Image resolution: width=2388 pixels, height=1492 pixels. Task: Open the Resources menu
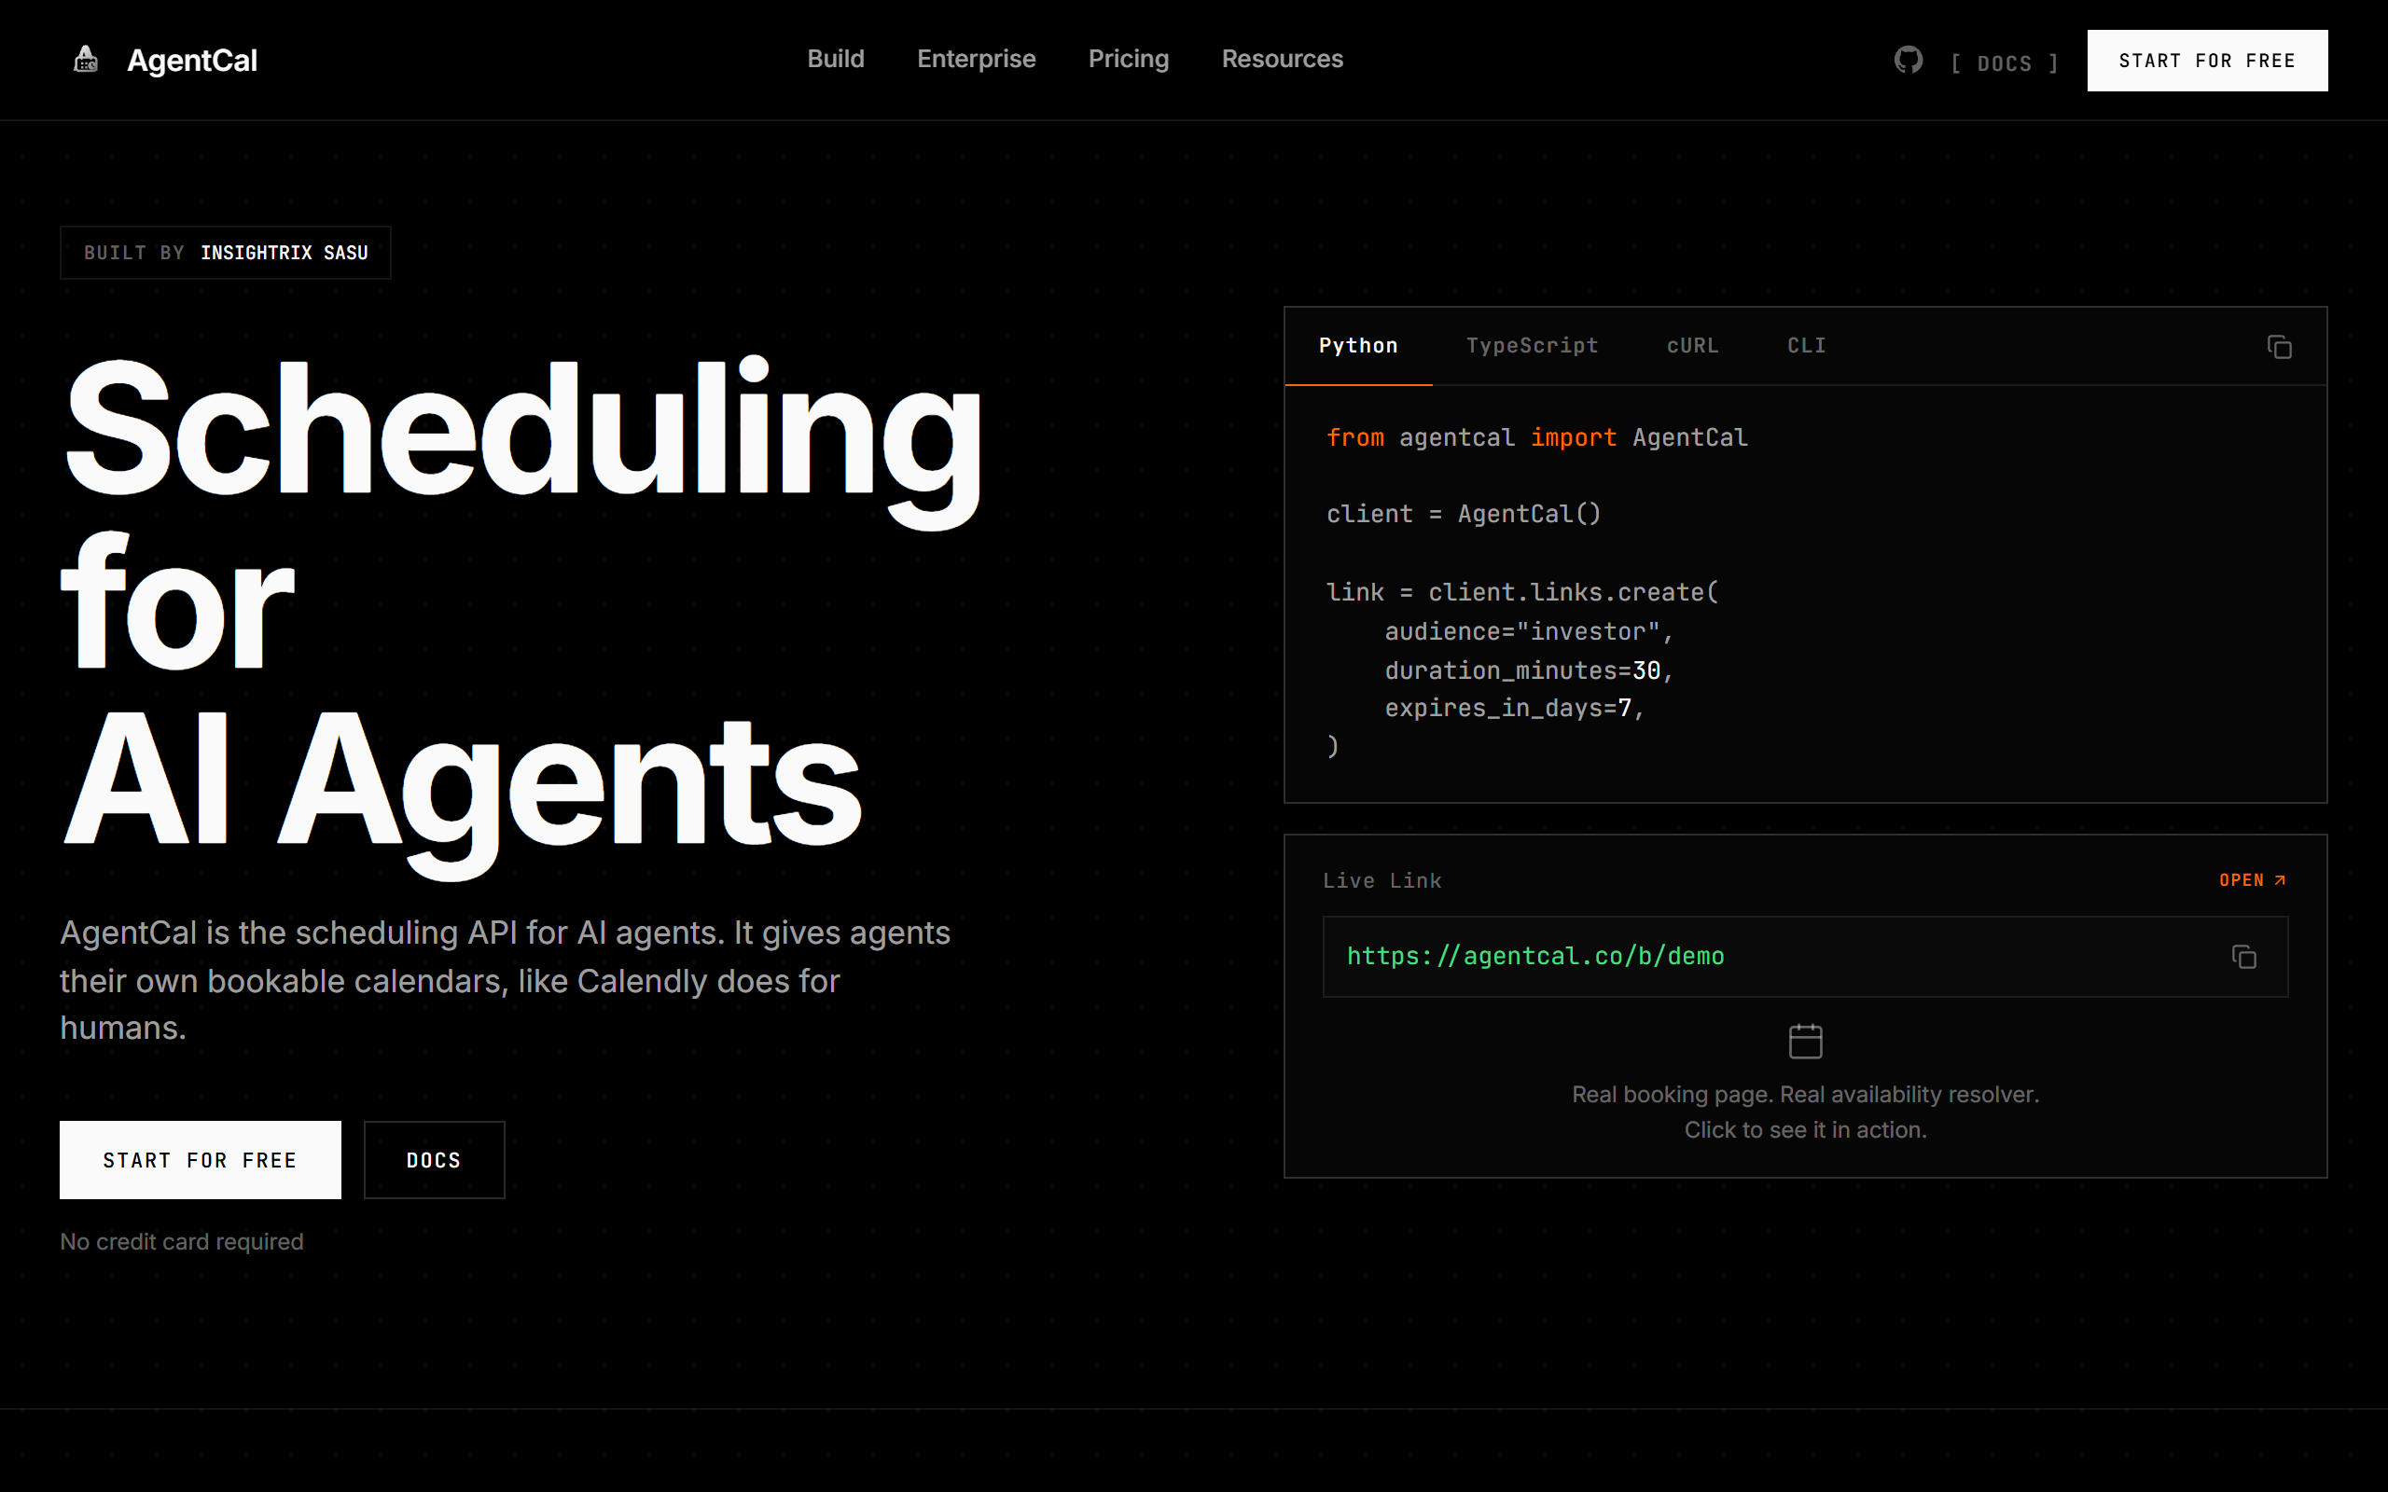pos(1282,59)
